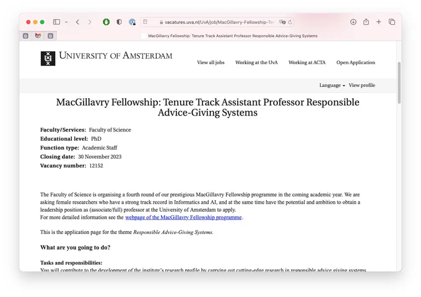Click the job title heading
Image resolution: width=421 pixels, height=297 pixels.
coord(207,107)
